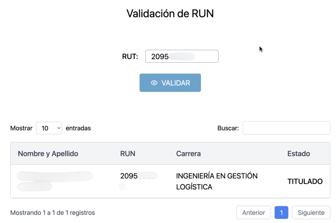The width and height of the screenshot is (336, 223).
Task: Sort table by Carrera column header
Action: click(188, 153)
